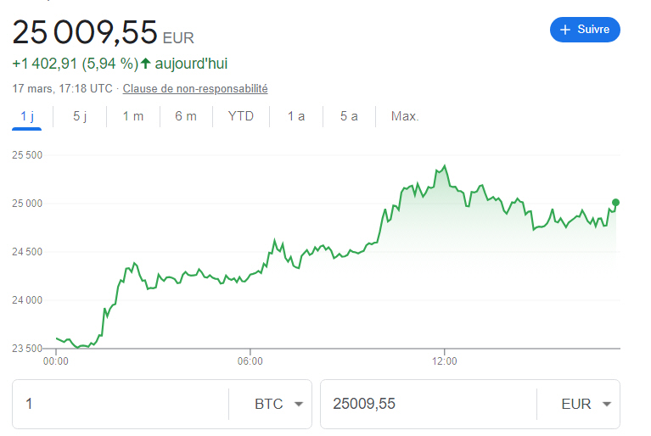
Task: Open the EUR currency dropdown
Action: pos(606,404)
